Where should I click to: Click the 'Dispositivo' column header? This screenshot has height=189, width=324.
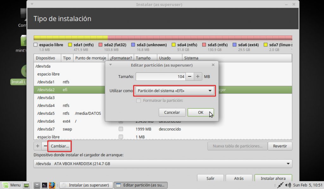click(x=45, y=58)
